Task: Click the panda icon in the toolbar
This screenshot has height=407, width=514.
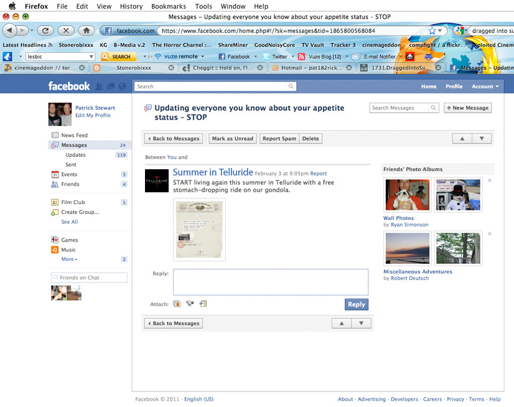Action: pos(410,57)
